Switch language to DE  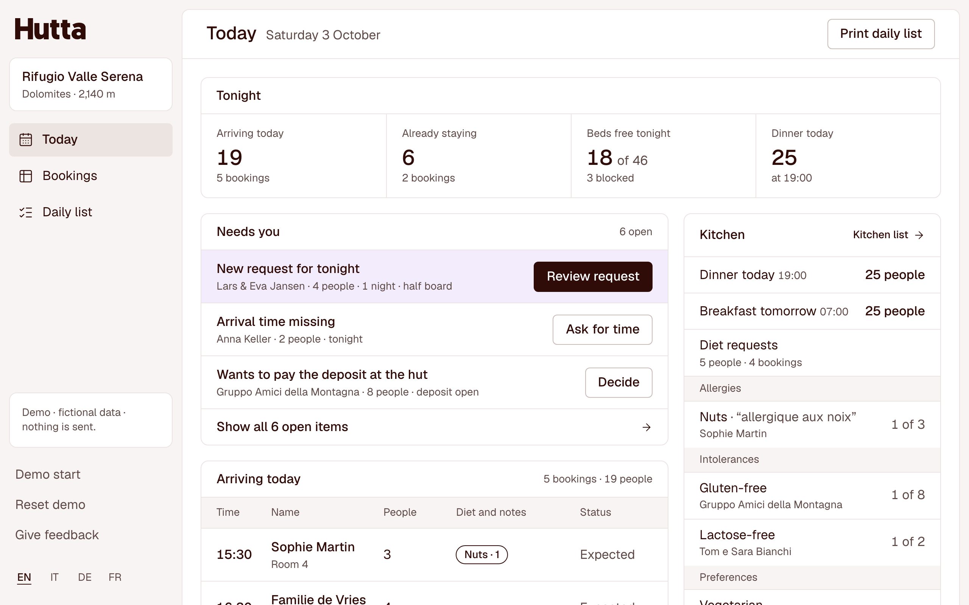tap(84, 577)
